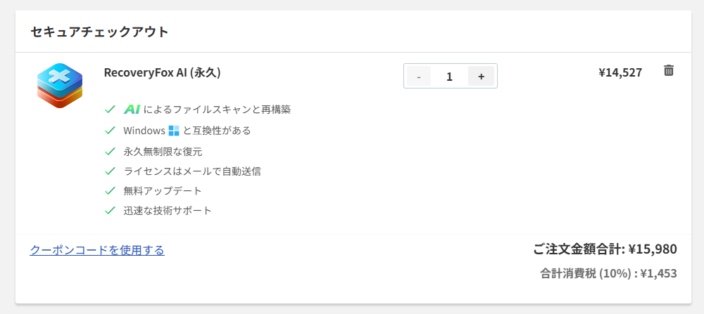Image resolution: width=704 pixels, height=314 pixels.
Task: Click checkmark beside 無料アップデート
Action: tap(110, 190)
